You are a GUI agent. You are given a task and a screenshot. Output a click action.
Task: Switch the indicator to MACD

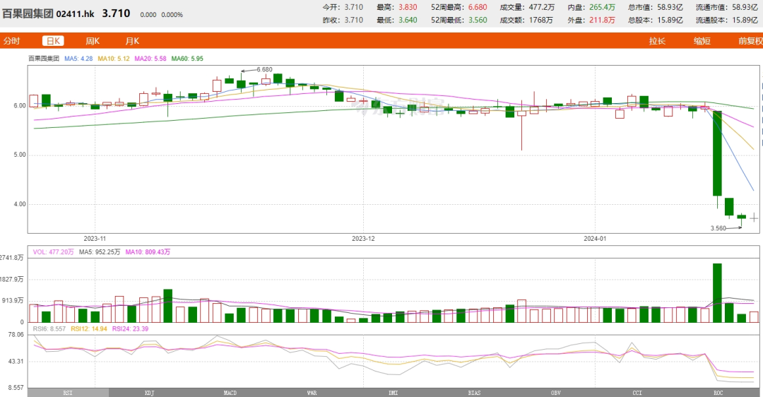coord(230,392)
